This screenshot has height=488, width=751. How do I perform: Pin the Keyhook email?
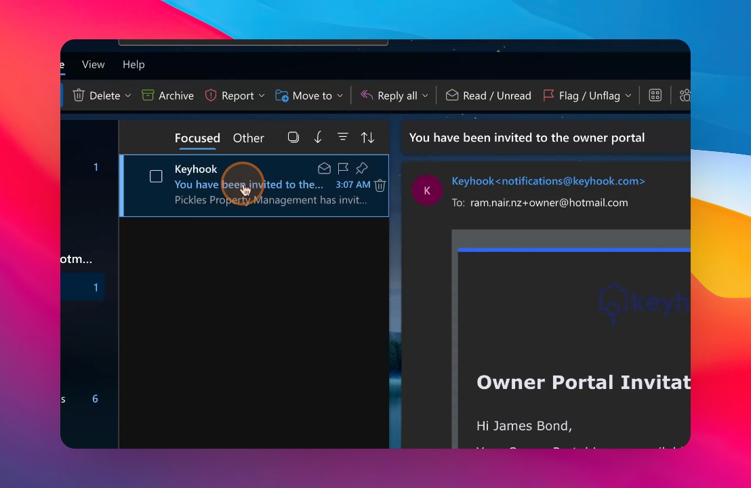[362, 169]
